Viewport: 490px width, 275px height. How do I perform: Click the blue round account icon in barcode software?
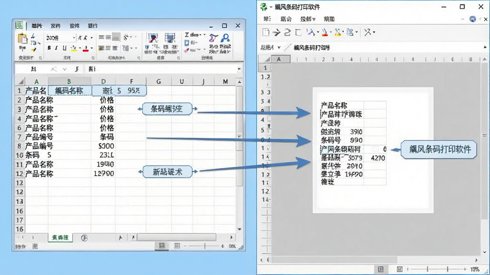pyautogui.click(x=472, y=19)
